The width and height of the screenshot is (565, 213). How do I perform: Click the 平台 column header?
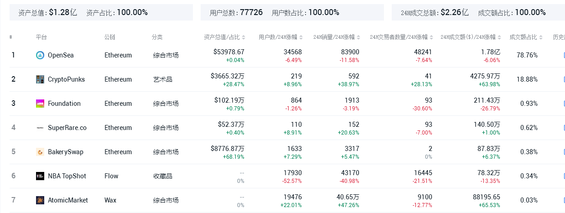(41, 37)
